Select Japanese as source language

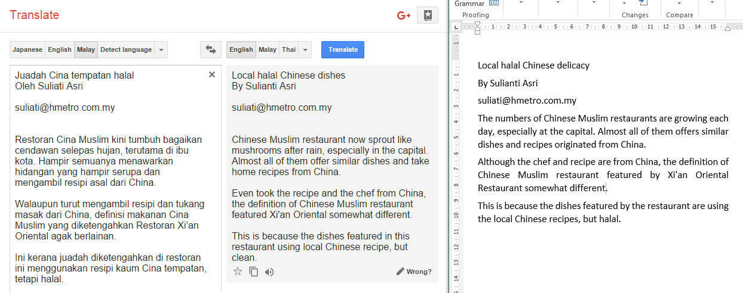[27, 49]
